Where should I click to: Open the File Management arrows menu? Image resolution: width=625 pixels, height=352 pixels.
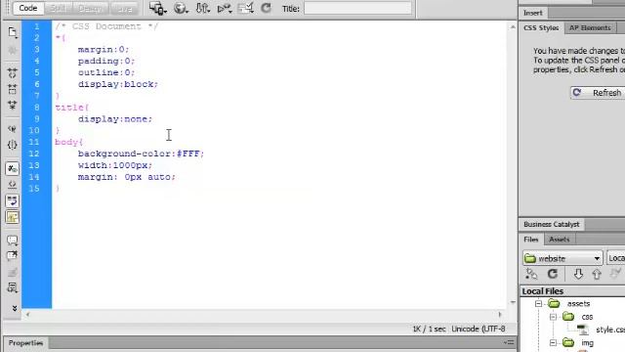click(x=203, y=8)
